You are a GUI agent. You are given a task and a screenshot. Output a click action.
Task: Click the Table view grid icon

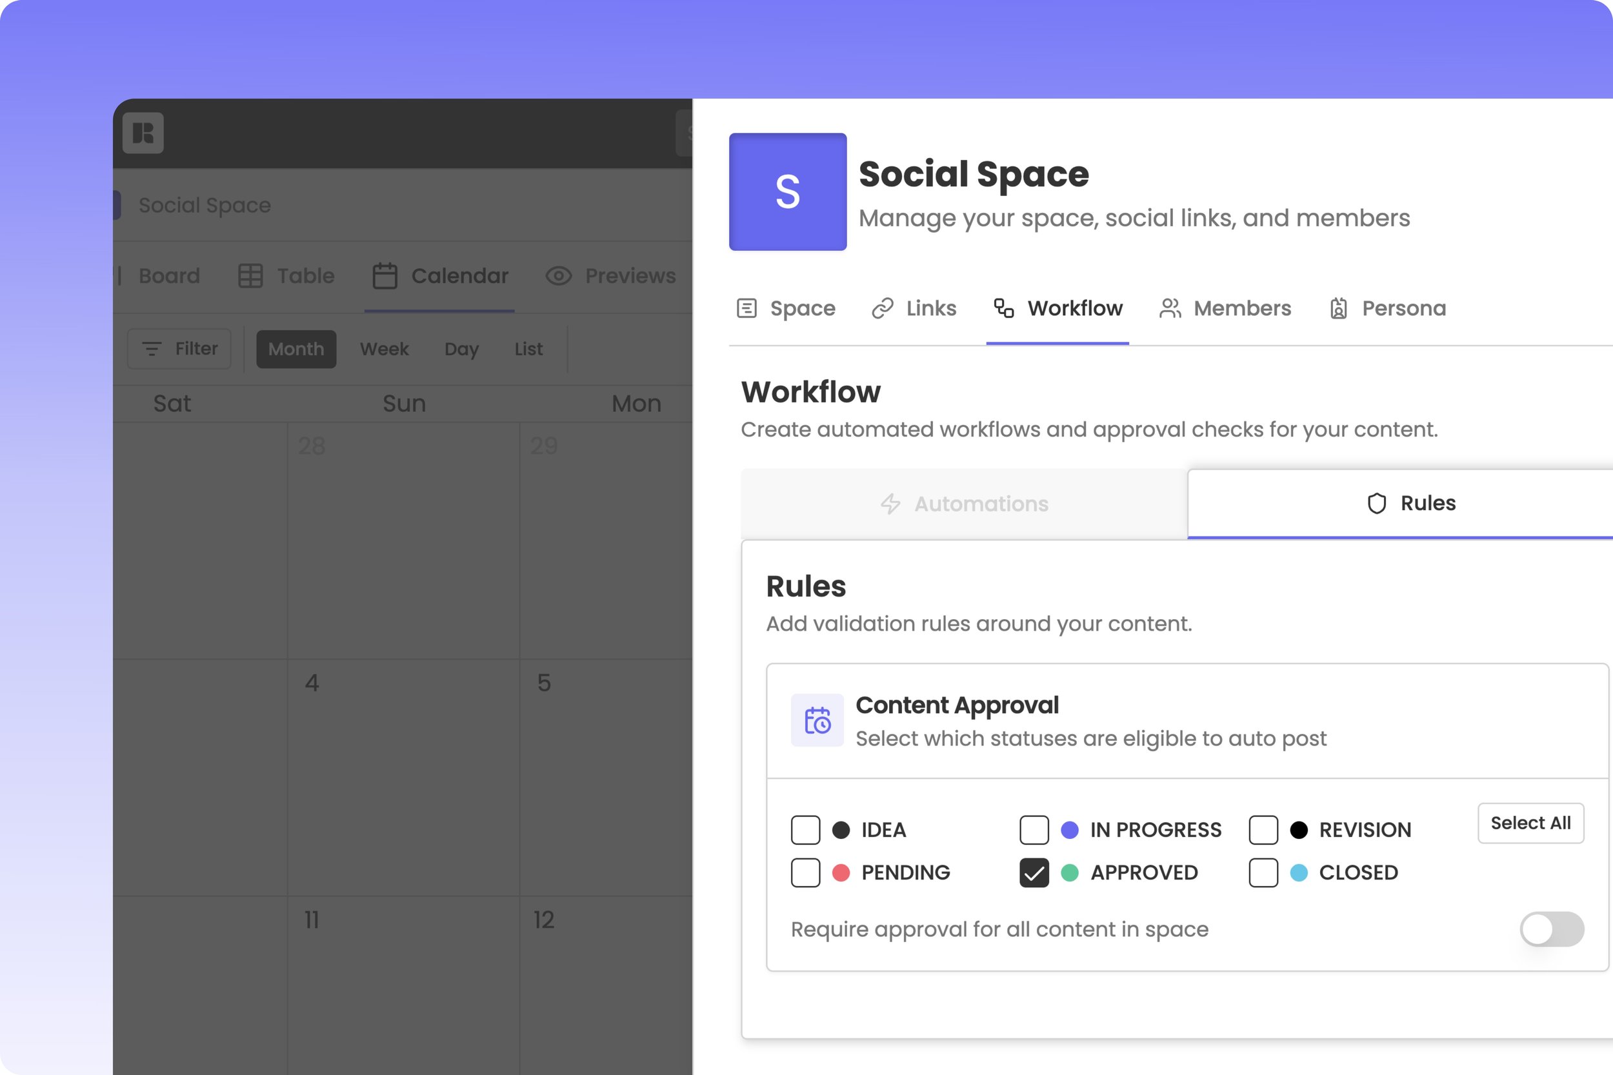(x=250, y=275)
